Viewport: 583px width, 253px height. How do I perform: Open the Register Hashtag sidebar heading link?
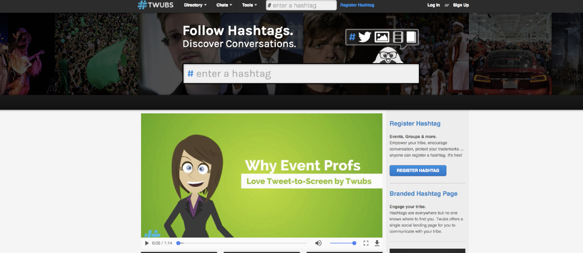point(415,124)
